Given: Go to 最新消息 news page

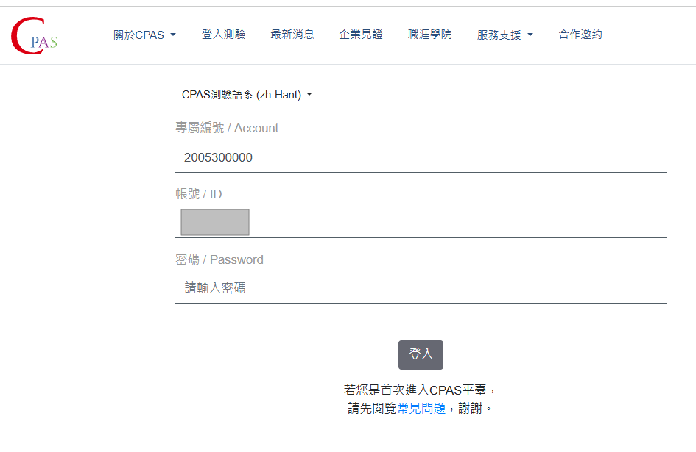Looking at the screenshot, I should [x=292, y=35].
